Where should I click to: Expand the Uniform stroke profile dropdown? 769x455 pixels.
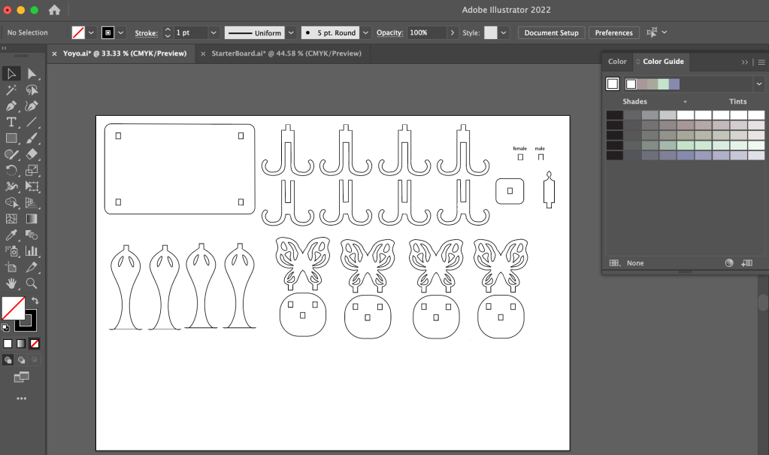click(x=290, y=33)
